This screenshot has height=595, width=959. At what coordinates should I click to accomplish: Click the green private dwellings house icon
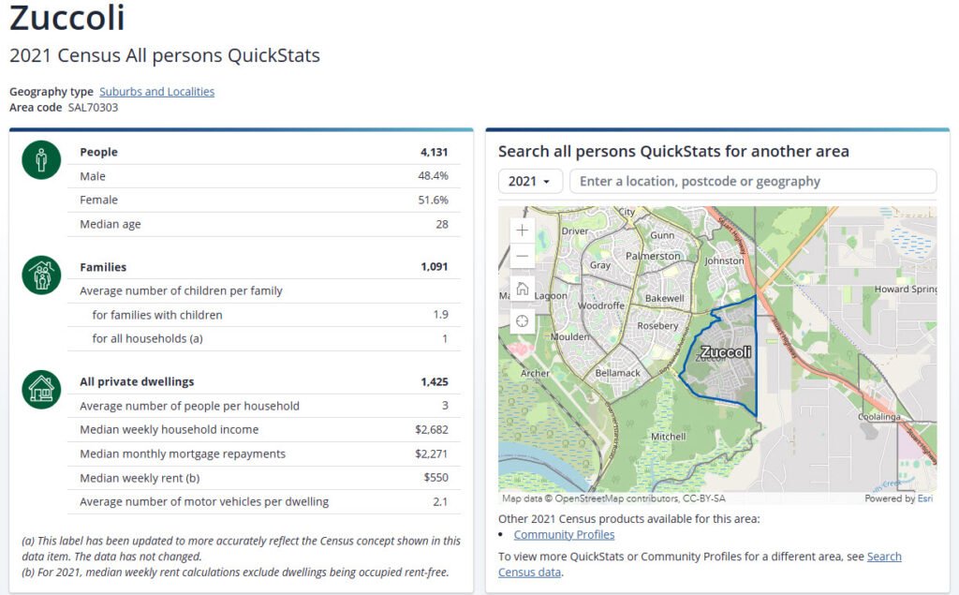click(x=41, y=388)
